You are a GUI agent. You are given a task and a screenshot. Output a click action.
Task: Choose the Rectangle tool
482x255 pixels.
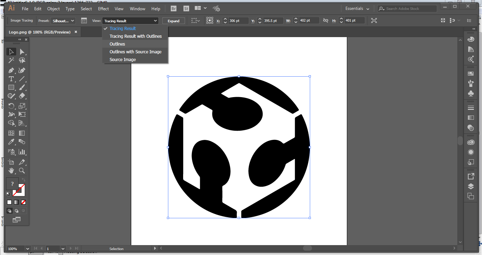click(11, 87)
